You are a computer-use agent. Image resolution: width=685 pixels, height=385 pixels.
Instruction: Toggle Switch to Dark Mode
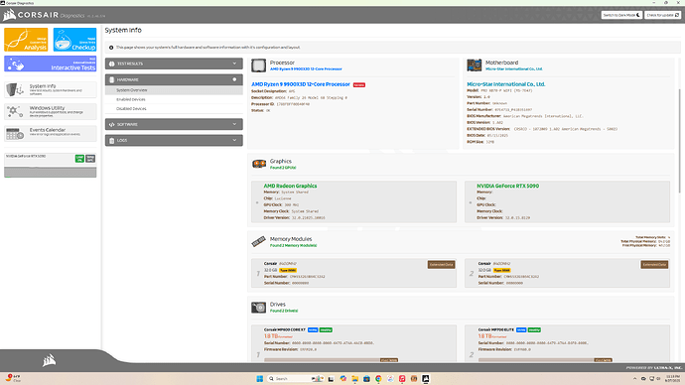click(x=621, y=15)
